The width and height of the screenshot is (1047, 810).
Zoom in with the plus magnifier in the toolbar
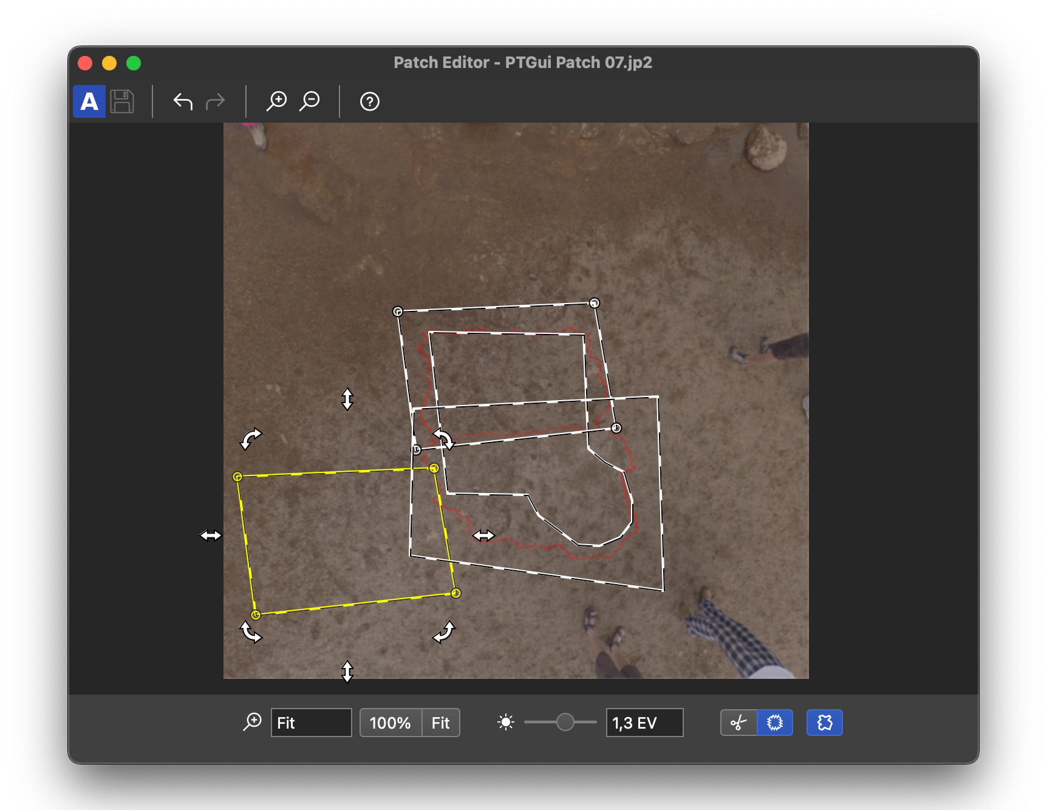[x=277, y=101]
